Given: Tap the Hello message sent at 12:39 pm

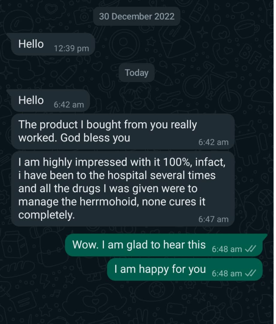Looking at the screenshot, I should (x=51, y=44).
